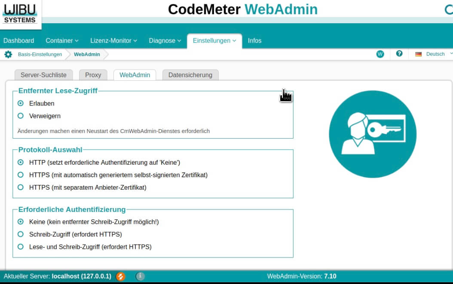Image resolution: width=453 pixels, height=284 pixels.
Task: Switch to the Datensicherung tab
Action: tap(190, 75)
